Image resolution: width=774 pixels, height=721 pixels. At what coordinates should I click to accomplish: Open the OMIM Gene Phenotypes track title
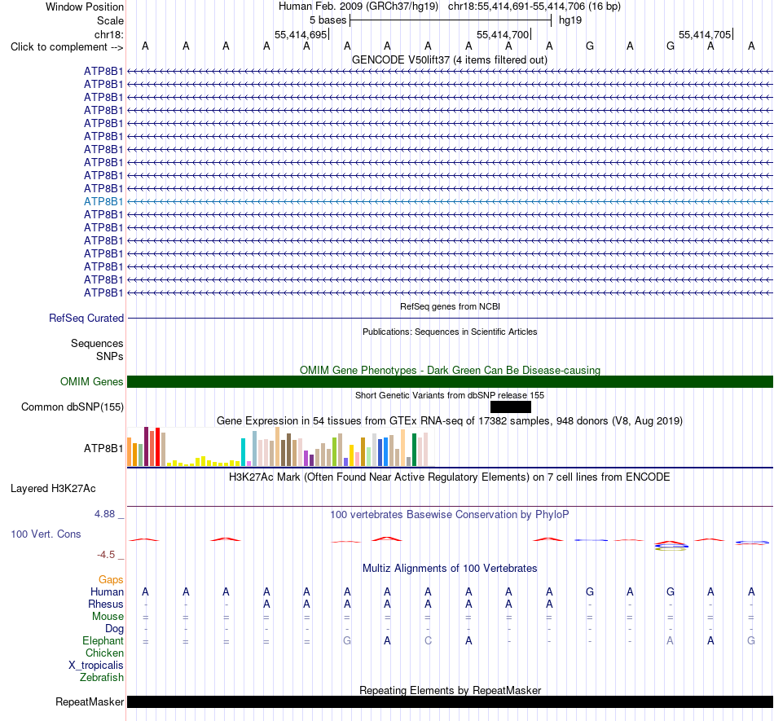450,370
